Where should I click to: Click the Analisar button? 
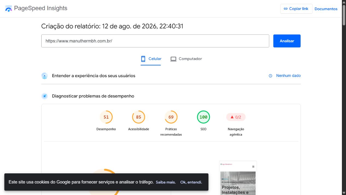[x=287, y=41]
